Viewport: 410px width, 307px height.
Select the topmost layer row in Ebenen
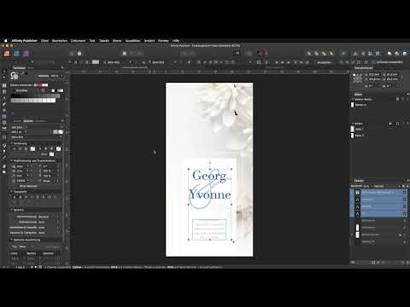378,193
